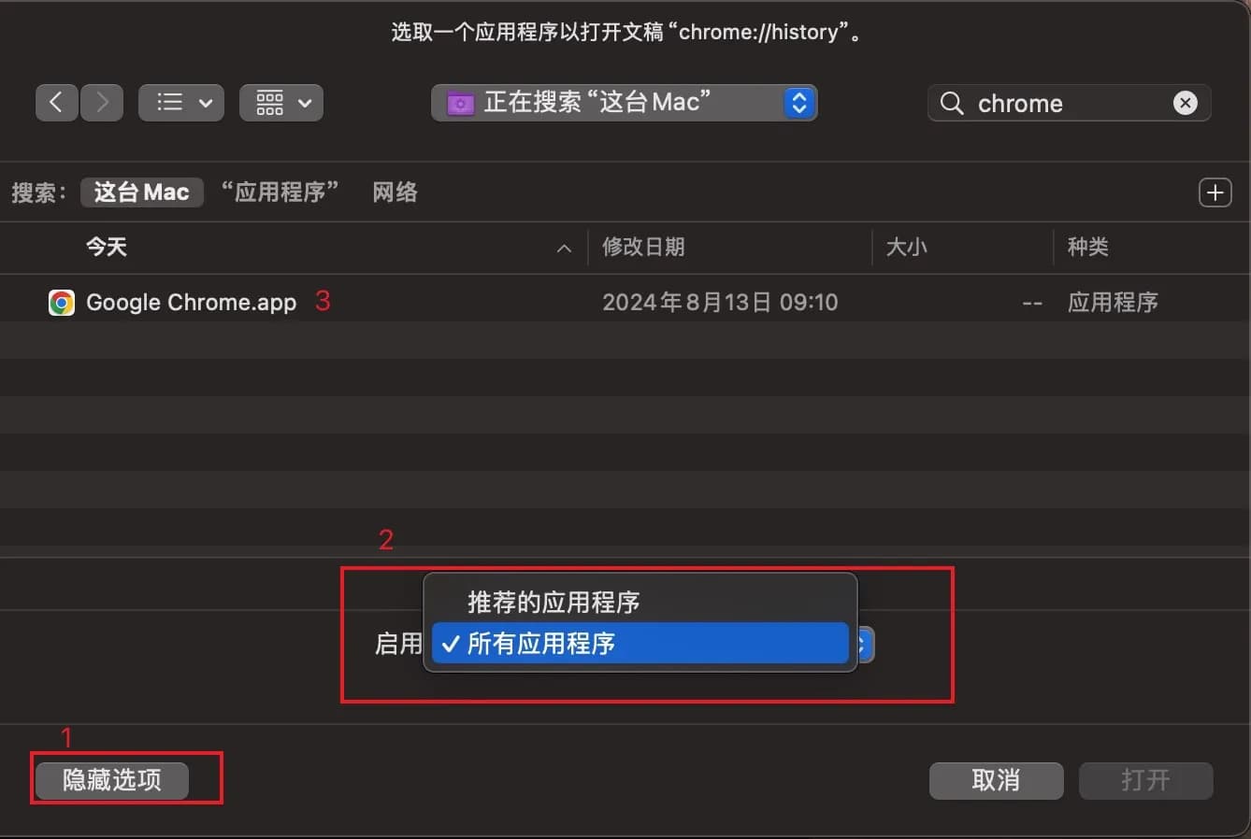Clear the chrome search text
Screen dimensions: 1251x839
[1185, 103]
